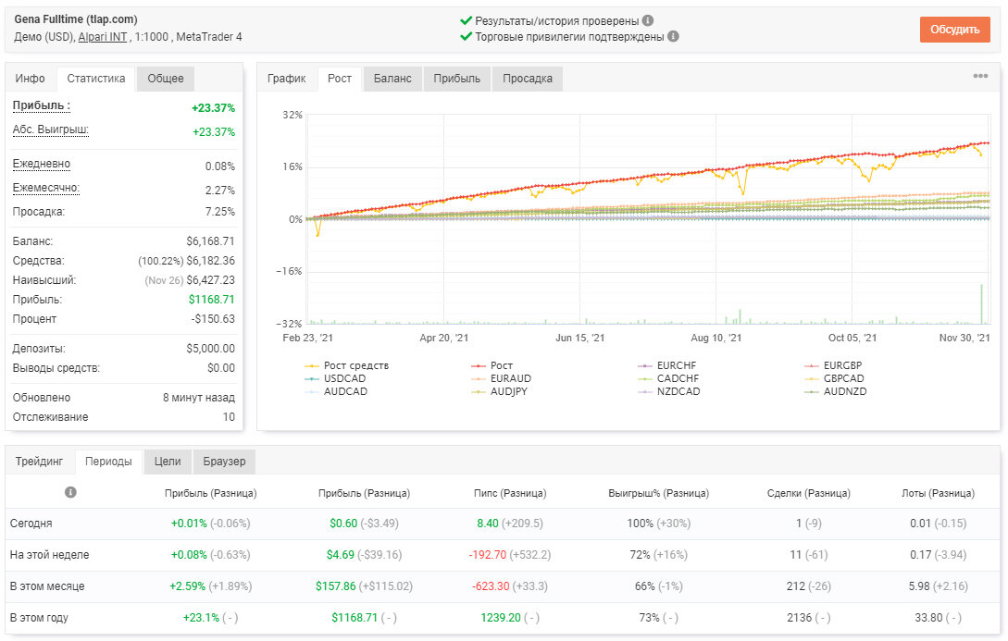Image resolution: width=1008 pixels, height=641 pixels.
Task: Click the Пипс (Разница) column header
Action: pyautogui.click(x=510, y=493)
